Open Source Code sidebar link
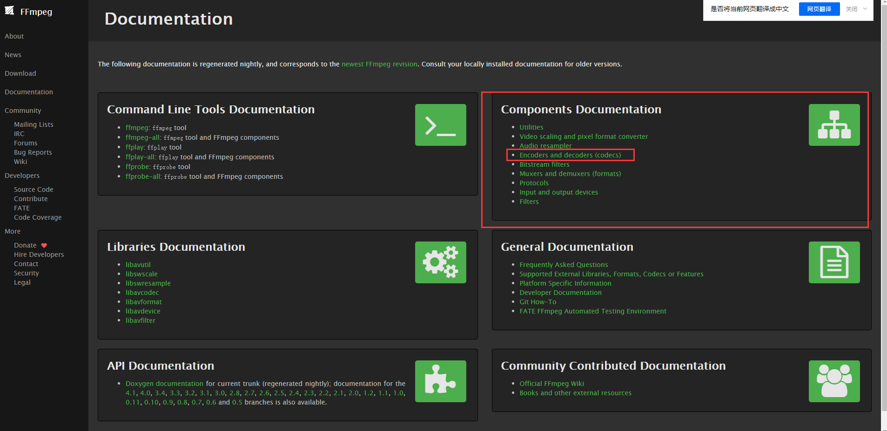 coord(34,189)
